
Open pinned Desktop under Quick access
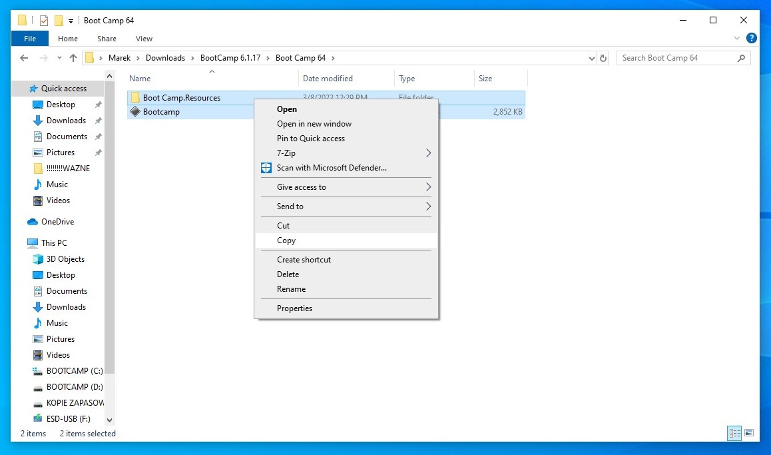click(x=61, y=105)
